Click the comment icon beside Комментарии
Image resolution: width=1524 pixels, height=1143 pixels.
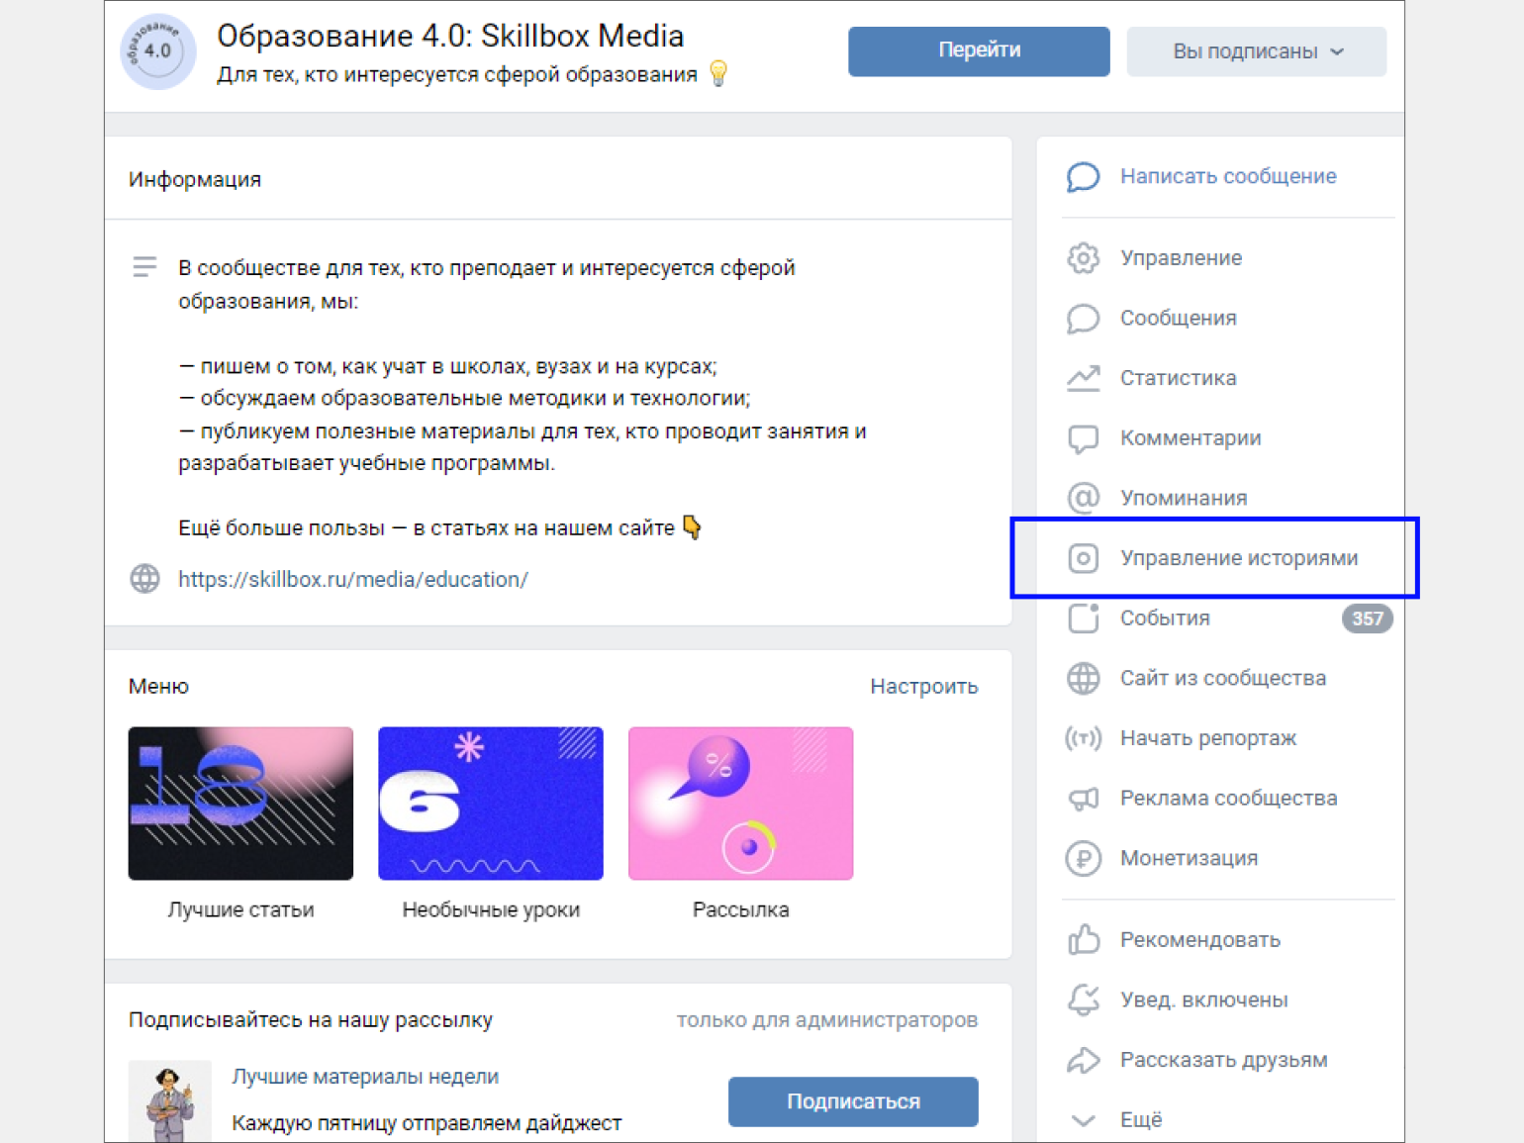(1083, 438)
